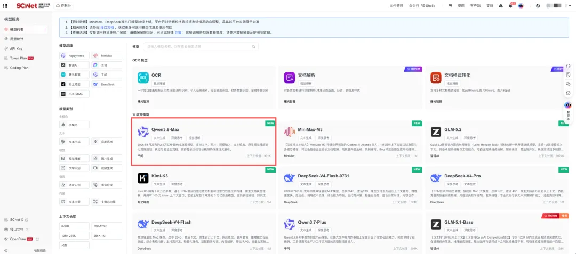Go to 控制台 console home
Viewport: 576px width, 254px height.
point(63,6)
